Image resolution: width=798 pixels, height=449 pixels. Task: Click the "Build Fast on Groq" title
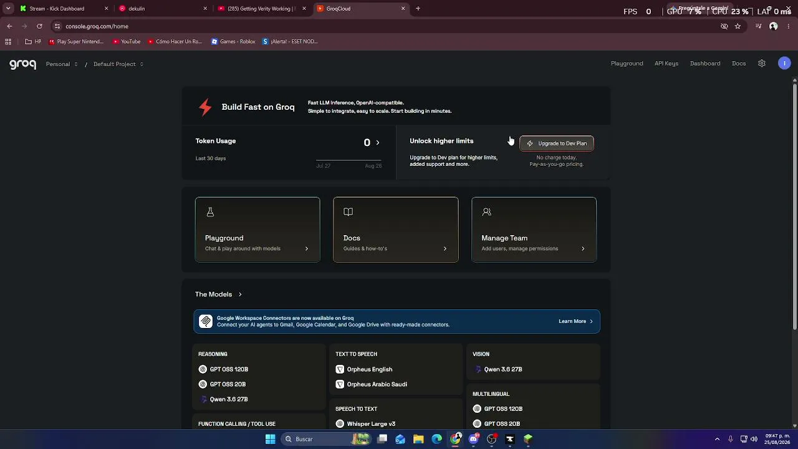point(258,107)
